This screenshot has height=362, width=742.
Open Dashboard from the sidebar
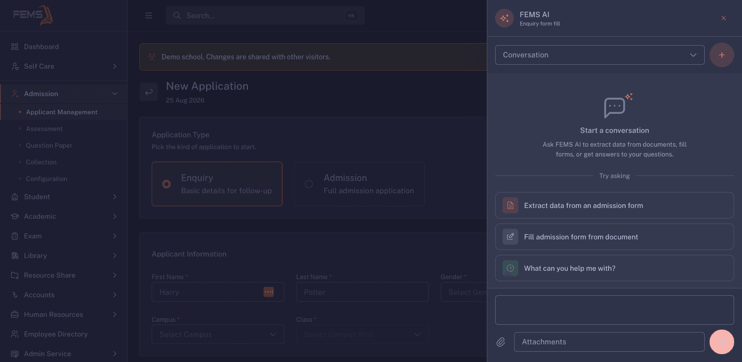(64, 47)
